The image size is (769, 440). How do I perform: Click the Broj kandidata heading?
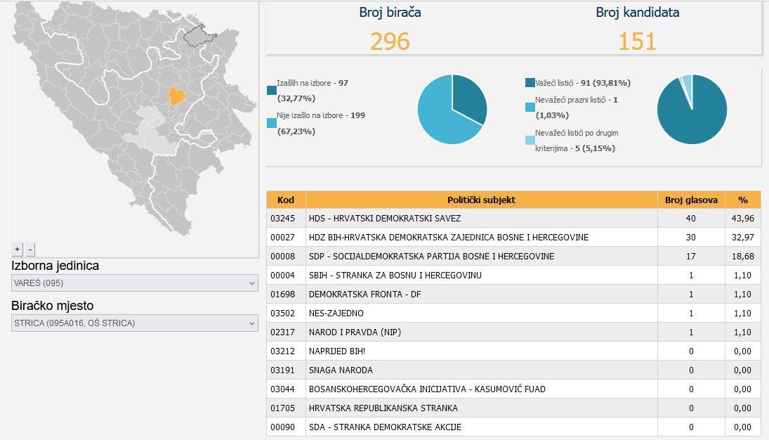click(x=638, y=12)
